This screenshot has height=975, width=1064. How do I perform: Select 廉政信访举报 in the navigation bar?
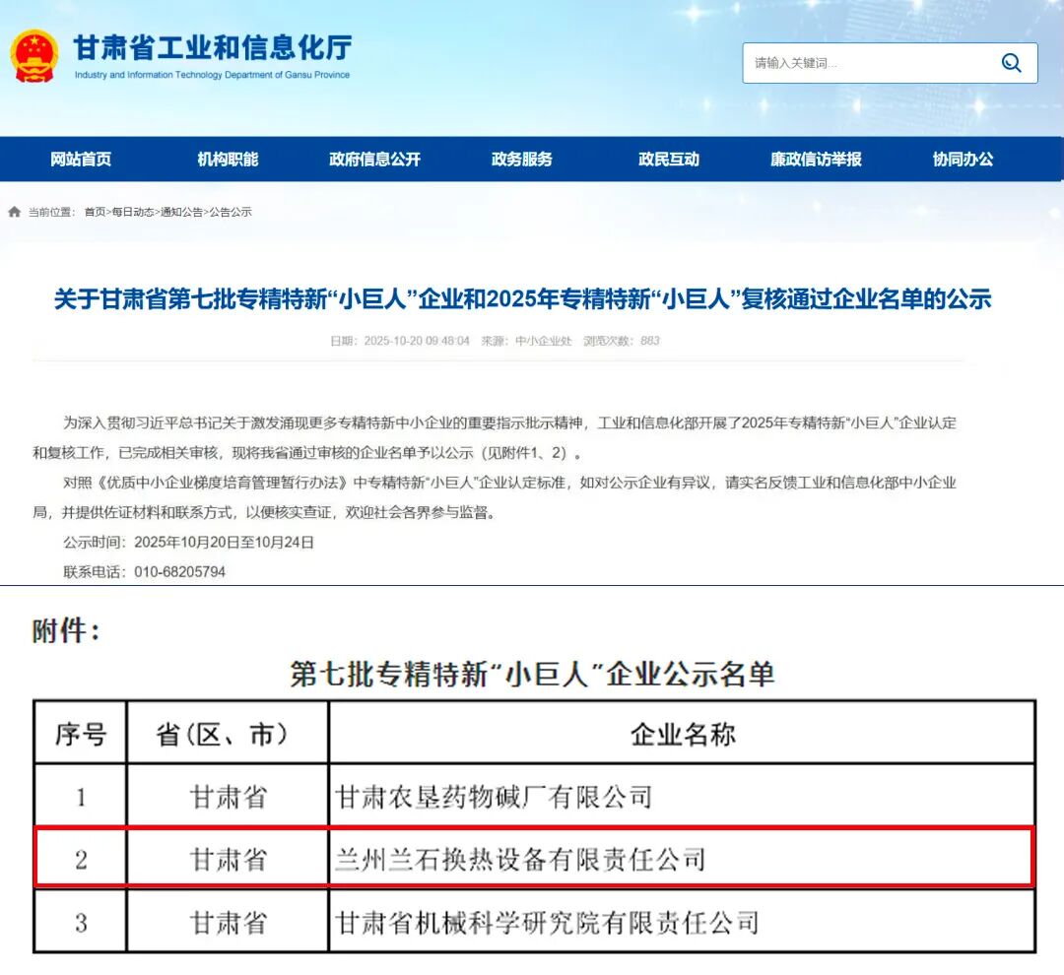point(816,160)
